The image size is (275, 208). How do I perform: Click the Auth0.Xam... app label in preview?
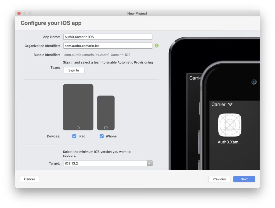tap(229, 142)
